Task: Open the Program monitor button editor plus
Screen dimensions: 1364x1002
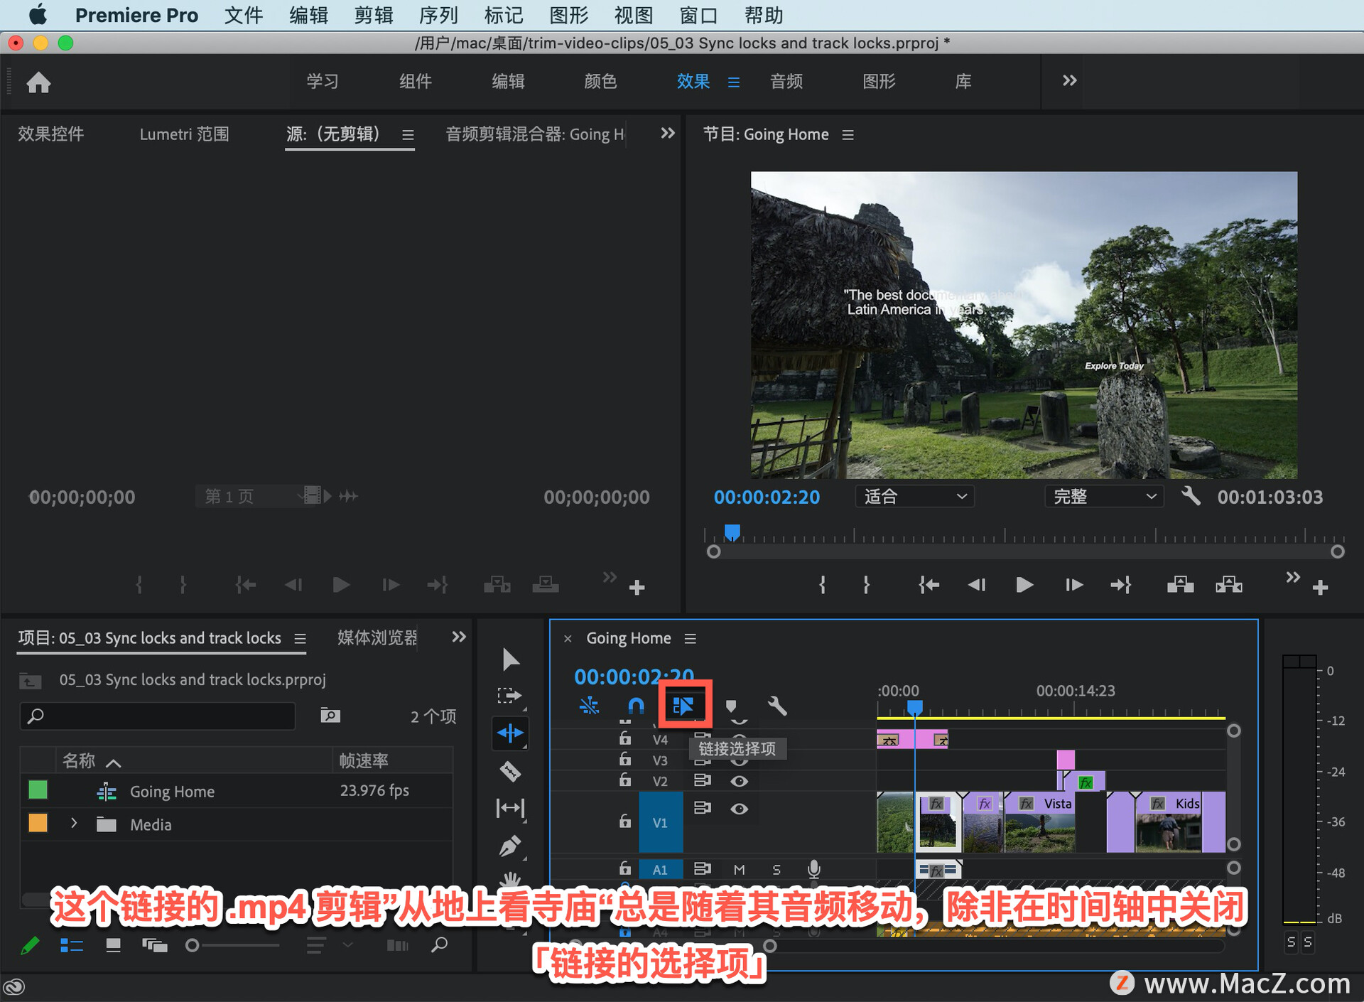Action: click(x=1320, y=588)
